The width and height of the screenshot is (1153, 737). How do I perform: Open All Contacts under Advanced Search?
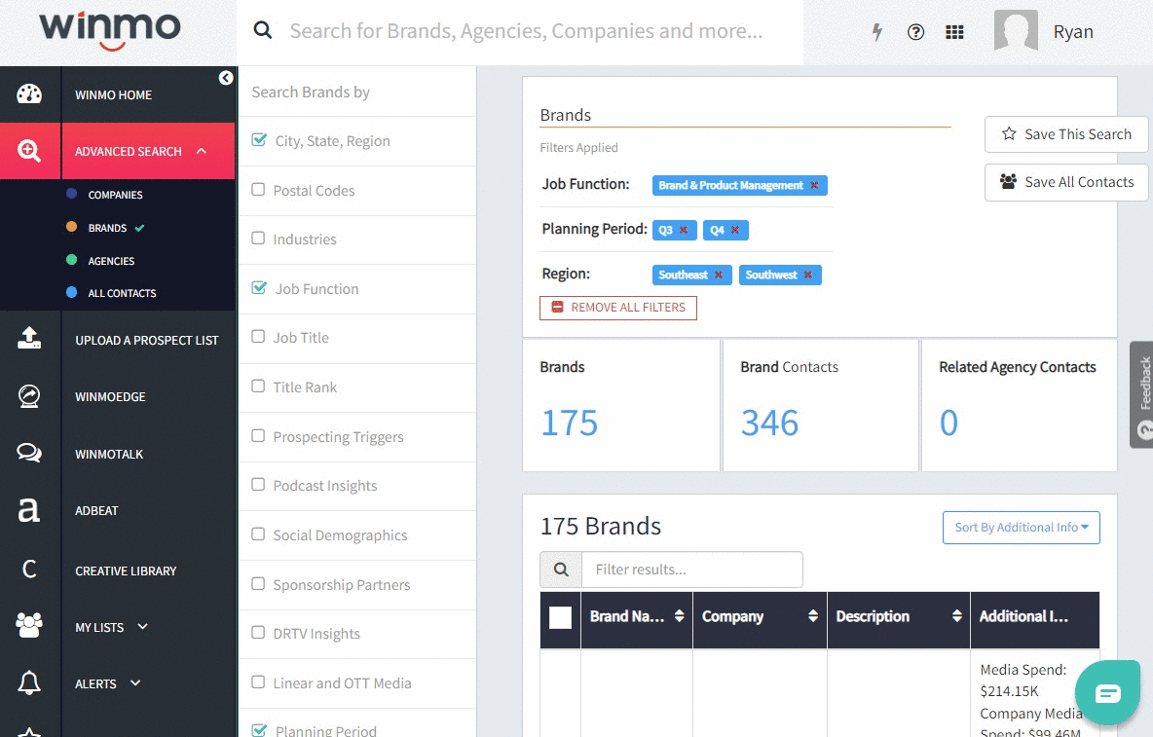122,293
